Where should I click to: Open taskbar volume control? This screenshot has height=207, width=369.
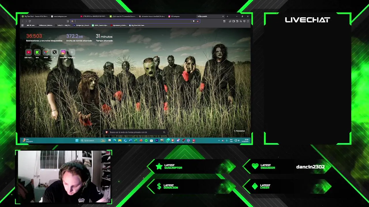coord(238,141)
